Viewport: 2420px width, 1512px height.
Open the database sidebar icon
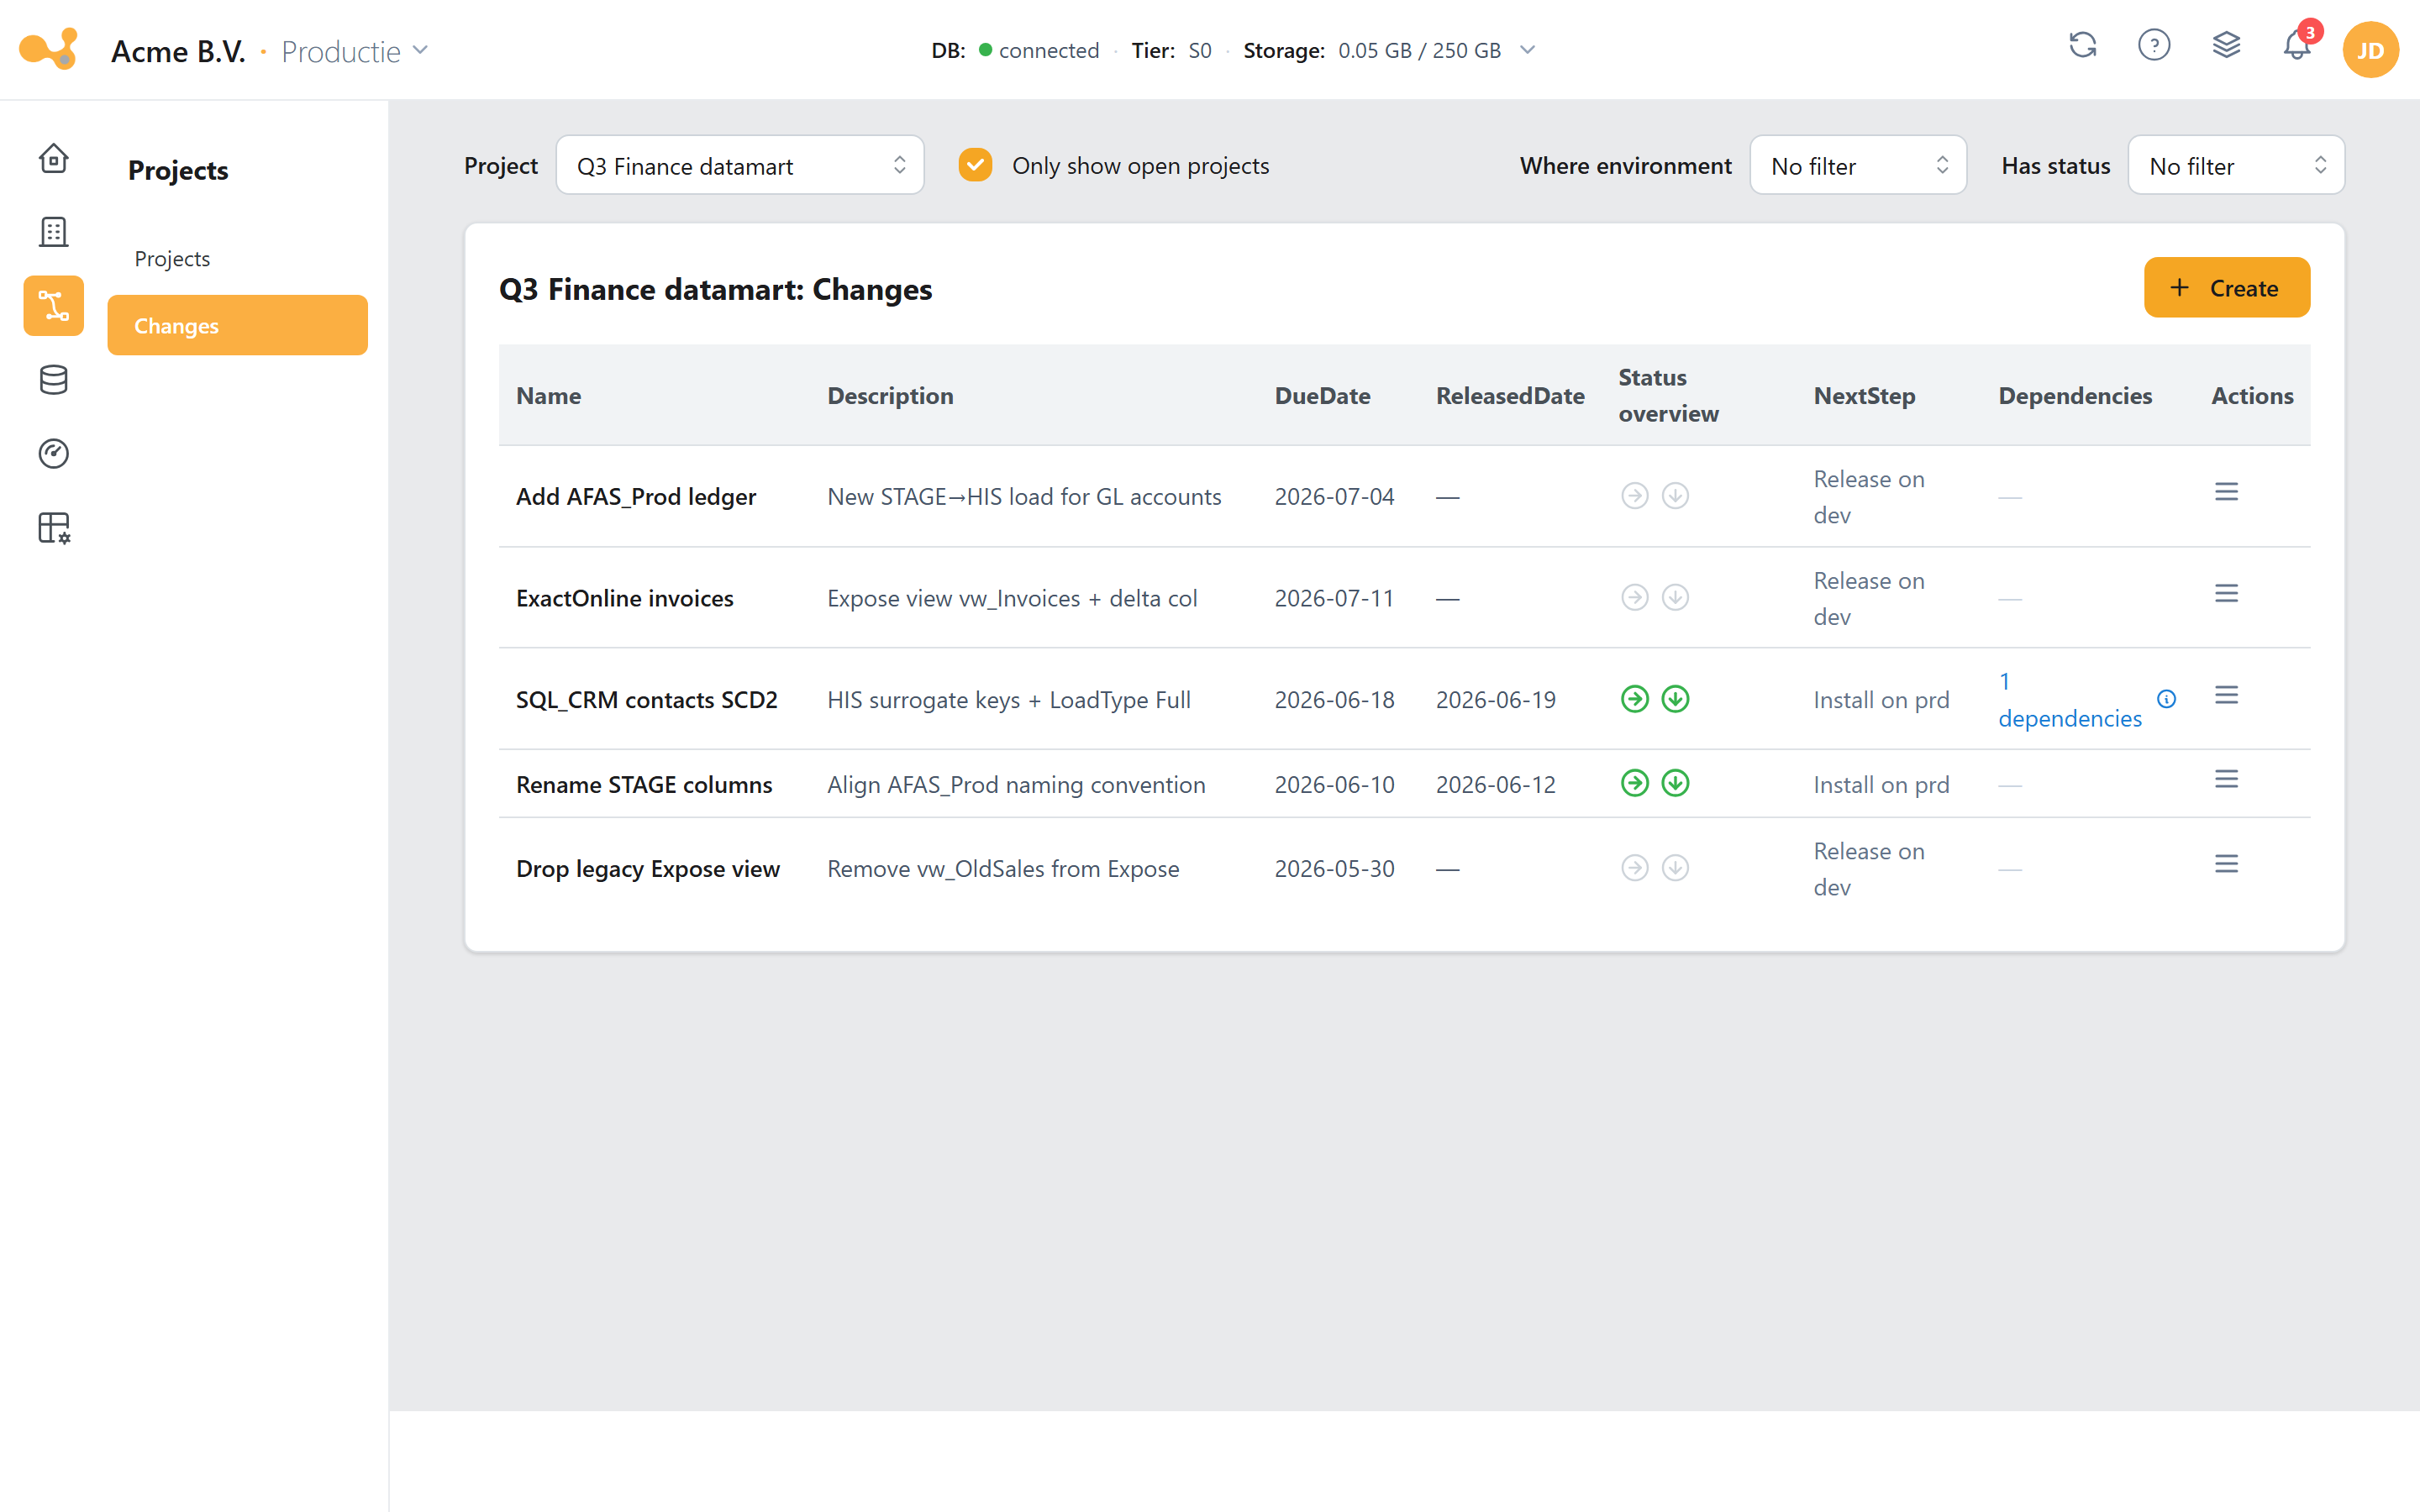pyautogui.click(x=53, y=380)
